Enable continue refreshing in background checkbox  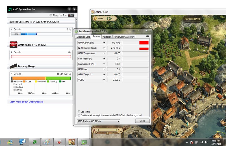[79, 115]
